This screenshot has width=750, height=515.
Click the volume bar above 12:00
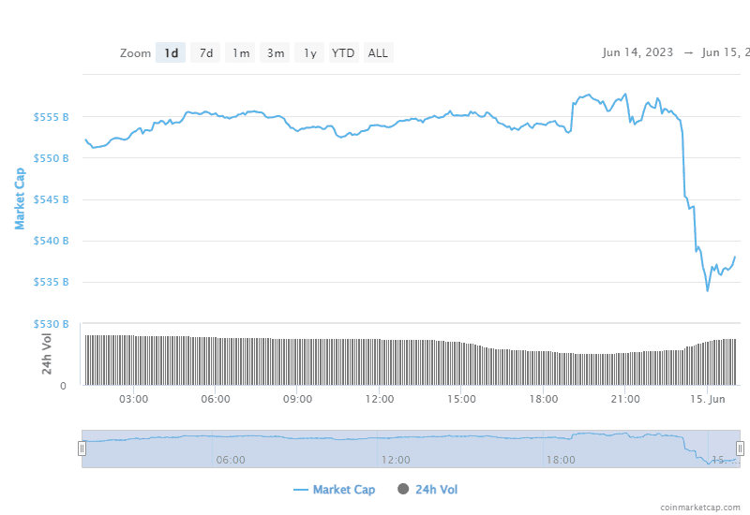coord(379,361)
